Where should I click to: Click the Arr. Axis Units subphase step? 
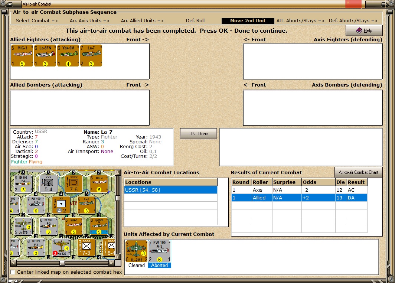coord(89,21)
